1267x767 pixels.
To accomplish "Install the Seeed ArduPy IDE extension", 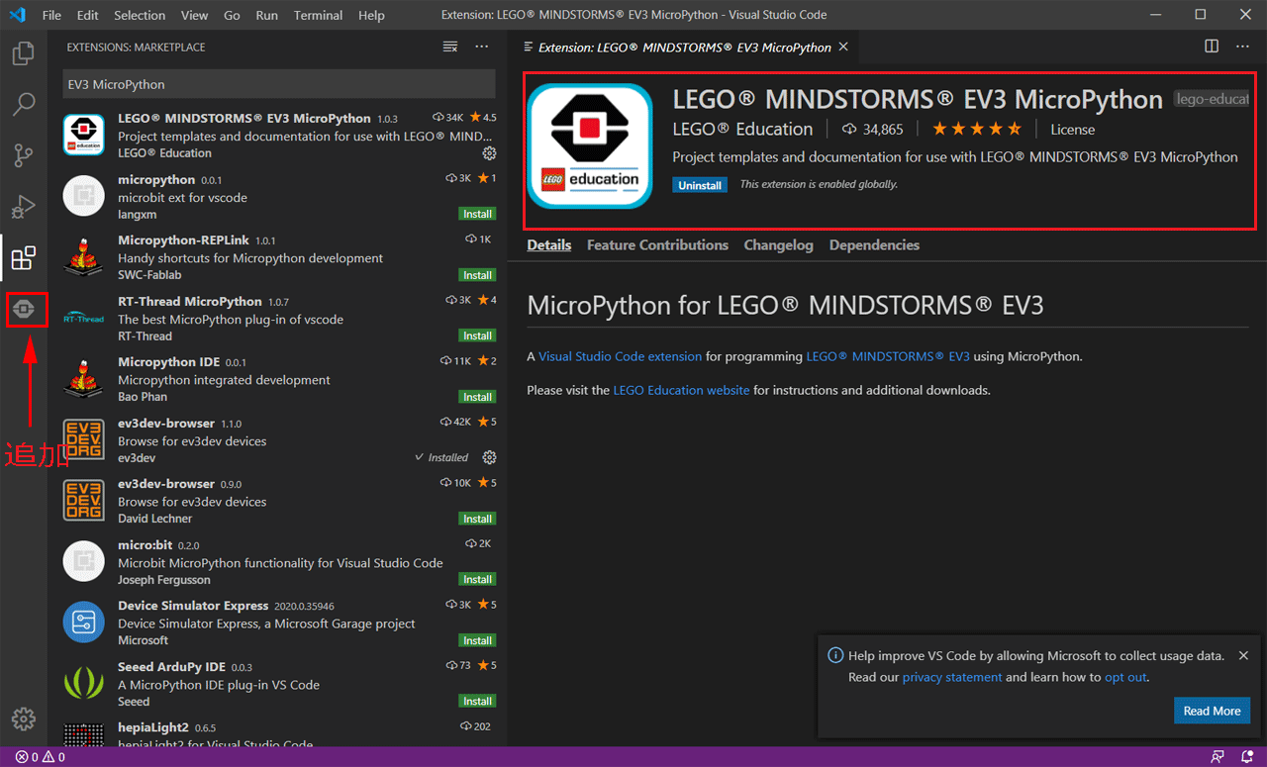I will pos(478,701).
